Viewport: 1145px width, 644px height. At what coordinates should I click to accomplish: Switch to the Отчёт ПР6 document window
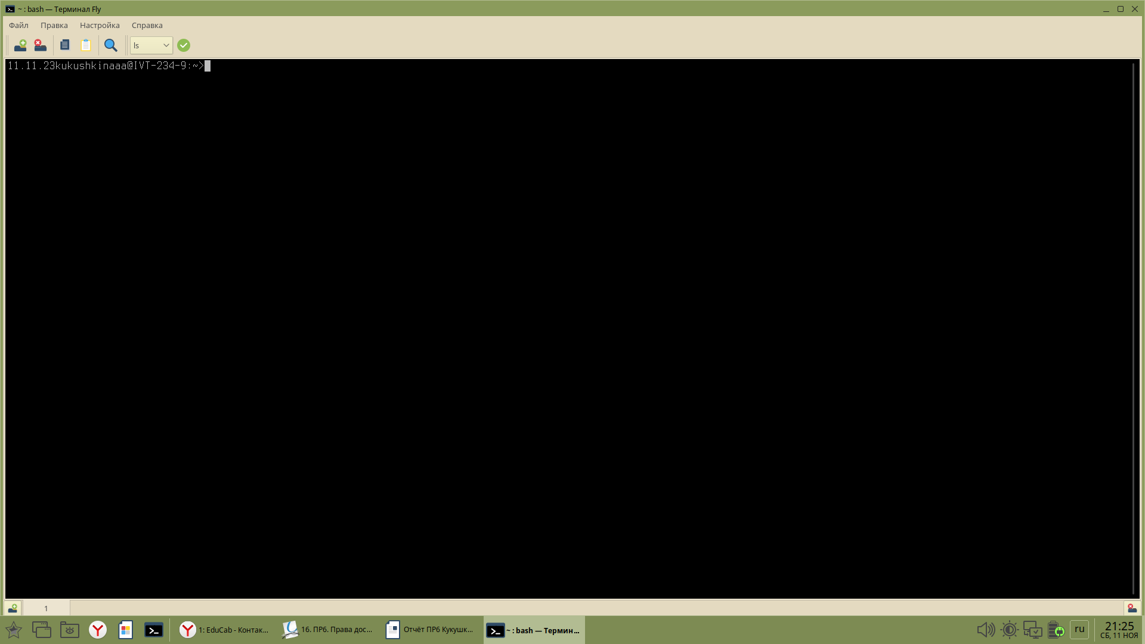tap(430, 630)
